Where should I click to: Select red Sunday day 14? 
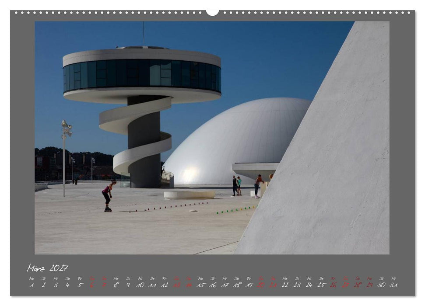(x=188, y=285)
